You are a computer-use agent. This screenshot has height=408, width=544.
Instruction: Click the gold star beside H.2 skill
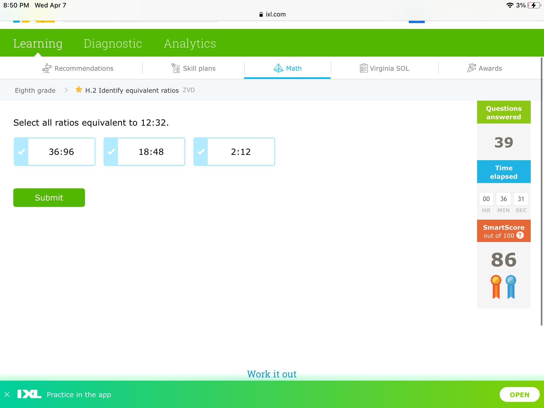click(x=79, y=90)
